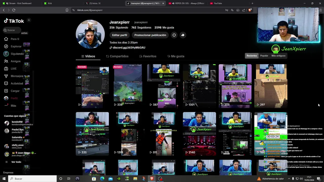Switch to RÜFÜS DU SOL YouTube tab
The width and height of the screenshot is (324, 182).
[187, 3]
